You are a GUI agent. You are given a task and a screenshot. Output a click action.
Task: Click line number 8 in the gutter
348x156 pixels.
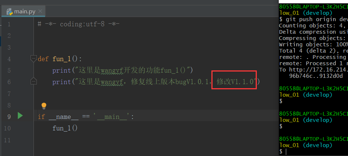point(9,105)
